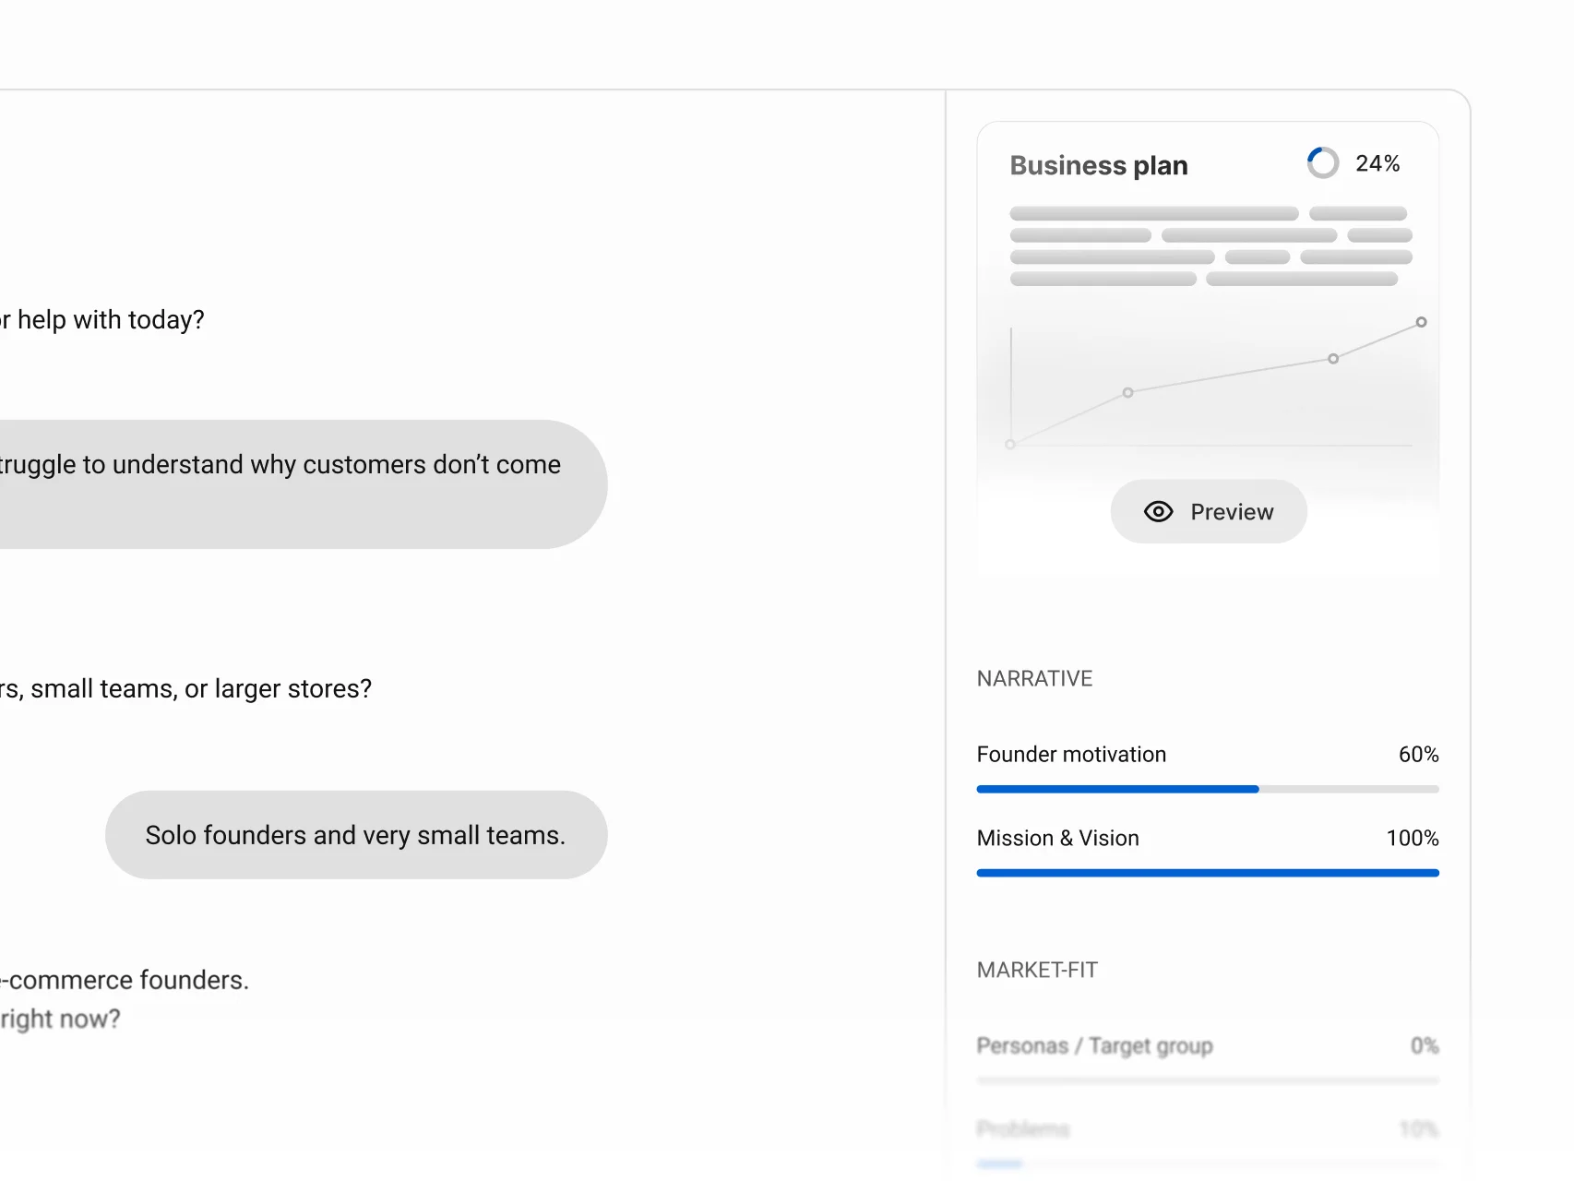Click the Founder motivation label

[x=1070, y=754]
